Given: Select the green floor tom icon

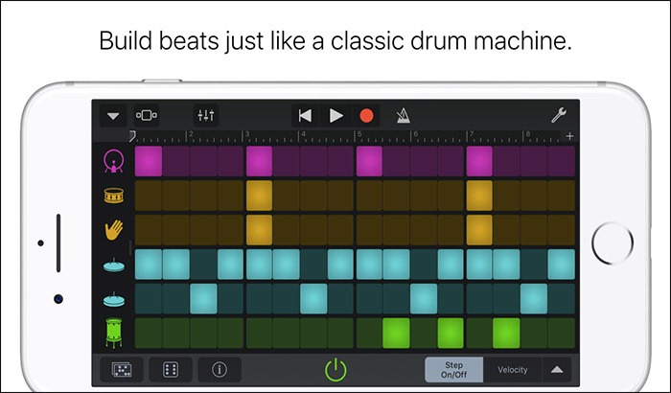Looking at the screenshot, I should [x=114, y=333].
